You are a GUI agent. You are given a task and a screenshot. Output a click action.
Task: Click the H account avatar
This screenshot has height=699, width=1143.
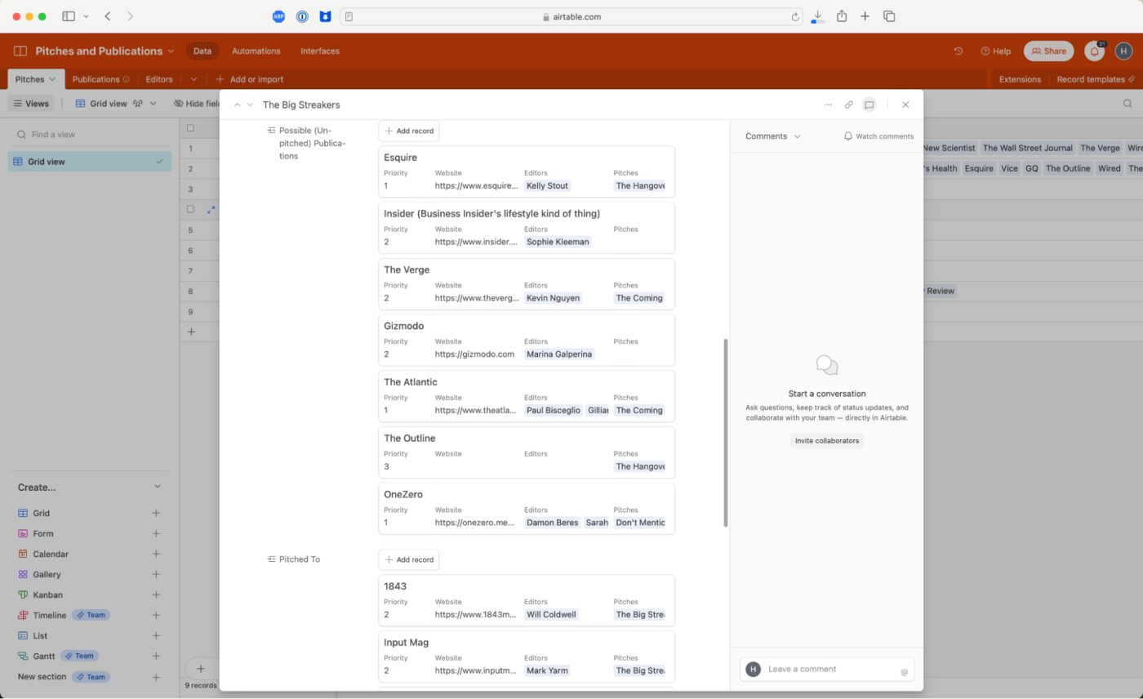[1124, 51]
